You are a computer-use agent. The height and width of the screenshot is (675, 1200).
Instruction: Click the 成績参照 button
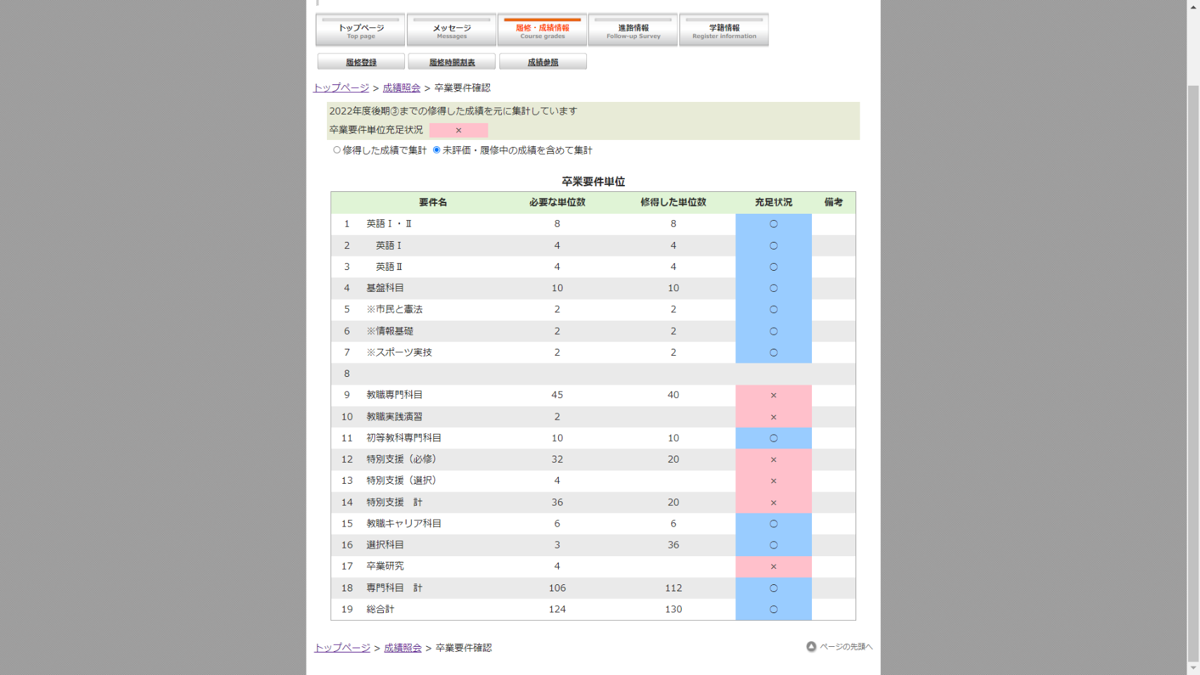pyautogui.click(x=543, y=62)
